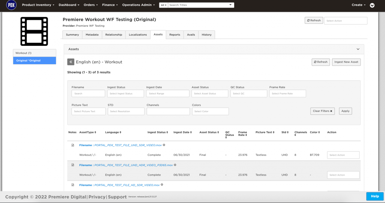Open Select Resolution STD filter dropdown
This screenshot has width=385, height=203.
click(126, 111)
